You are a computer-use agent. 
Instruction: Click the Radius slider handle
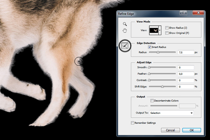coord(158,52)
